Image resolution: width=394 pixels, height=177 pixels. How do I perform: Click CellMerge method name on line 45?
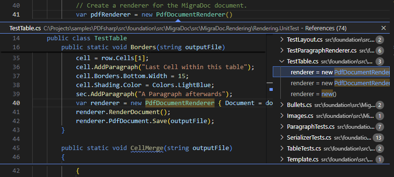(147, 148)
